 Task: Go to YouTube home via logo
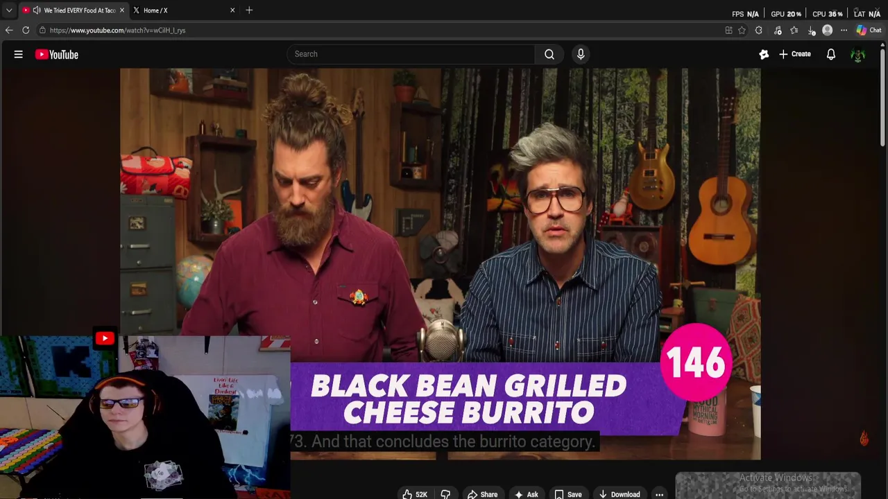pos(57,55)
